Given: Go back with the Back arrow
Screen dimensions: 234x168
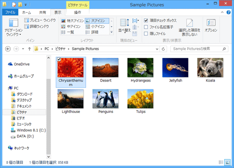Looking at the screenshot, I should pyautogui.click(x=8, y=49).
